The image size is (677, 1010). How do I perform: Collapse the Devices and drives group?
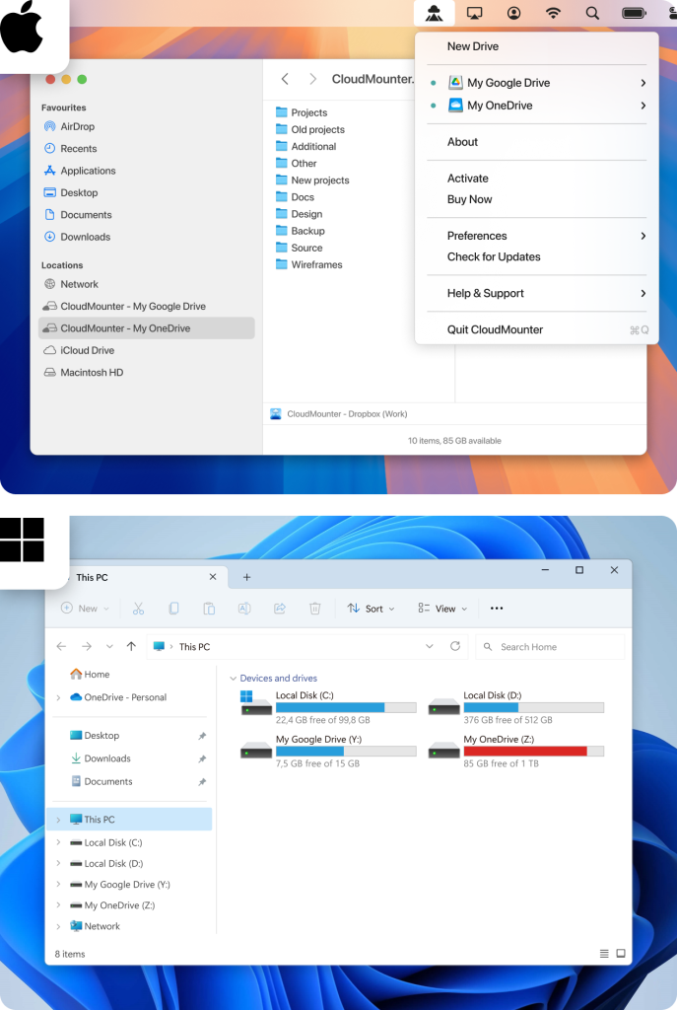click(x=233, y=679)
